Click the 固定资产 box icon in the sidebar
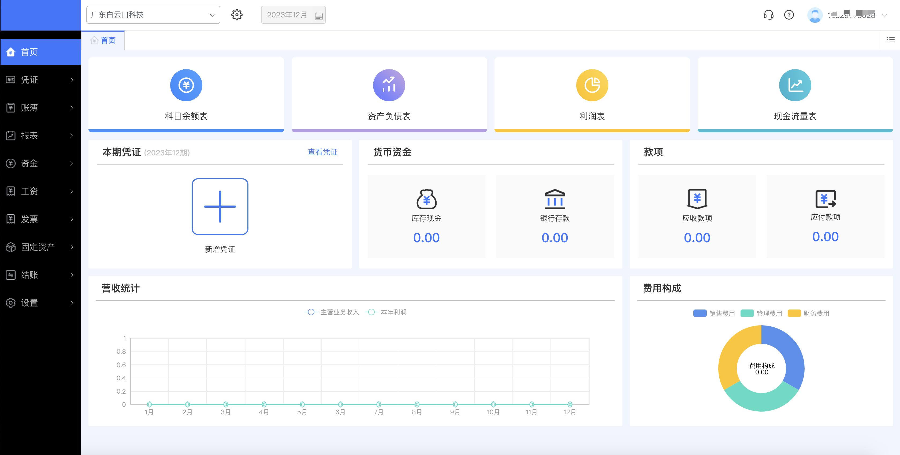The image size is (900, 455). [10, 247]
